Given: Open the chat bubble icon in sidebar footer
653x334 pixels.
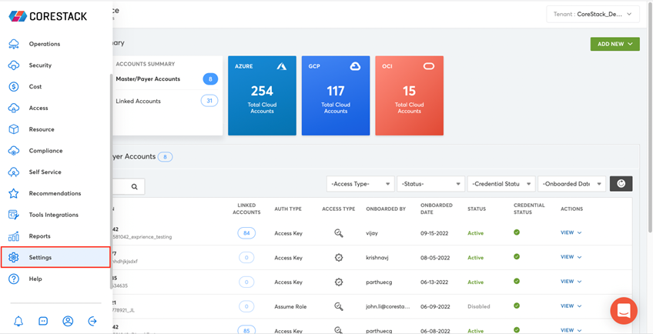Looking at the screenshot, I should [x=43, y=321].
